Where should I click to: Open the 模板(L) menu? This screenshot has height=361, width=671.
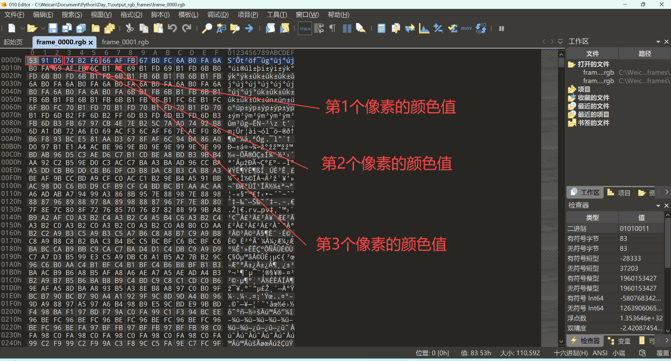[188, 15]
